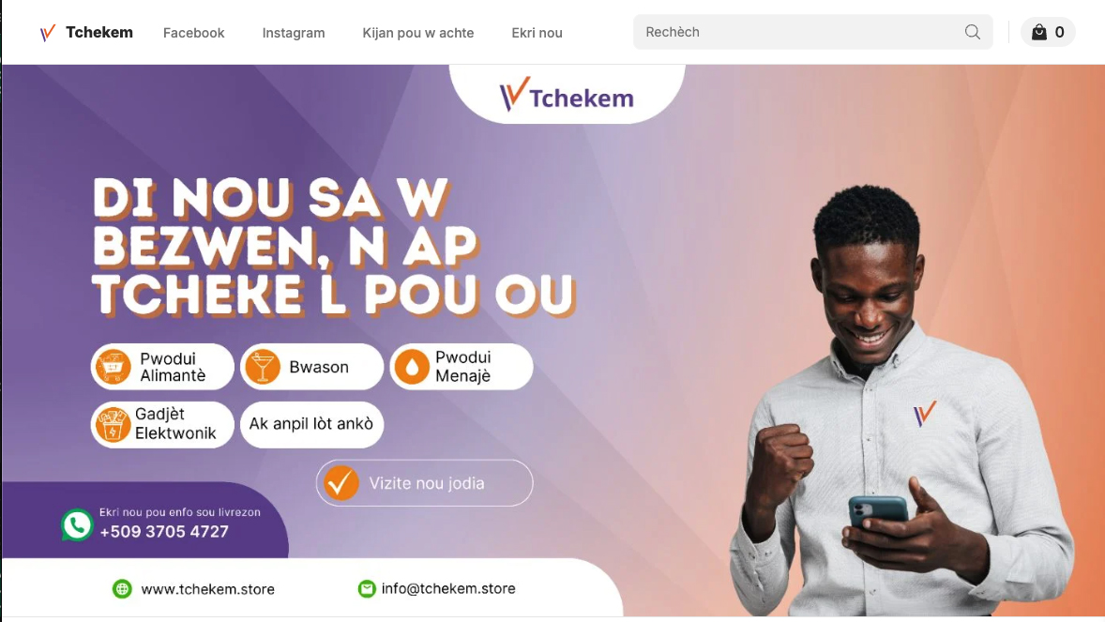Image resolution: width=1105 pixels, height=622 pixels.
Task: Click the orange droplet Pwodui Menajè icon
Action: pyautogui.click(x=412, y=367)
